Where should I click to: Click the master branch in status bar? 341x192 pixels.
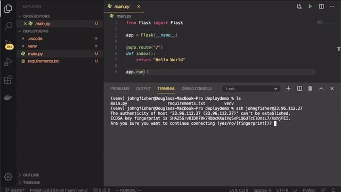point(15,190)
